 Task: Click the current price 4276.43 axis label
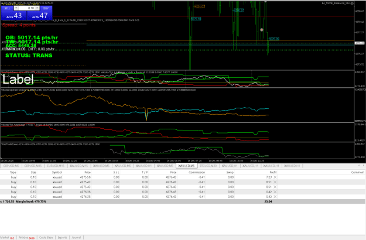tap(359, 43)
